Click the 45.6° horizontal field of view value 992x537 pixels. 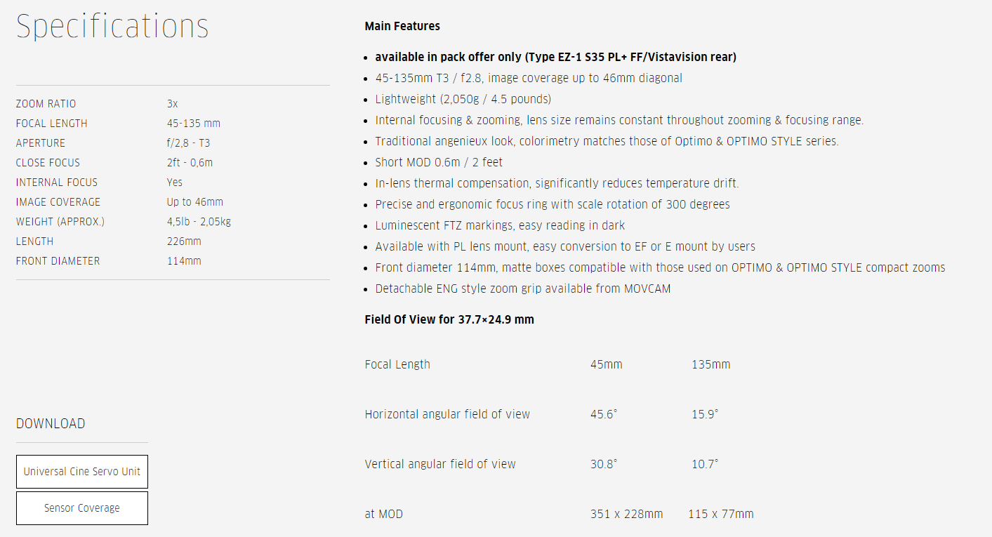(x=603, y=414)
